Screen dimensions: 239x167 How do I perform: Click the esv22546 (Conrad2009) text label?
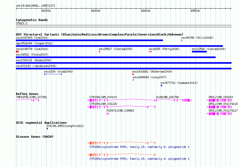[x=209, y=49]
